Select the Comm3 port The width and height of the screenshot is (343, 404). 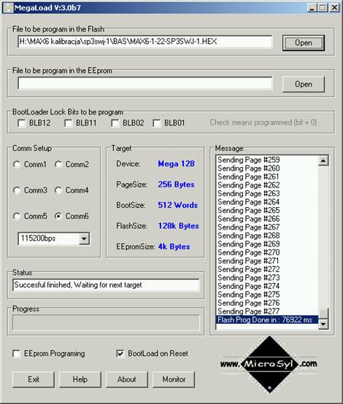coord(17,190)
